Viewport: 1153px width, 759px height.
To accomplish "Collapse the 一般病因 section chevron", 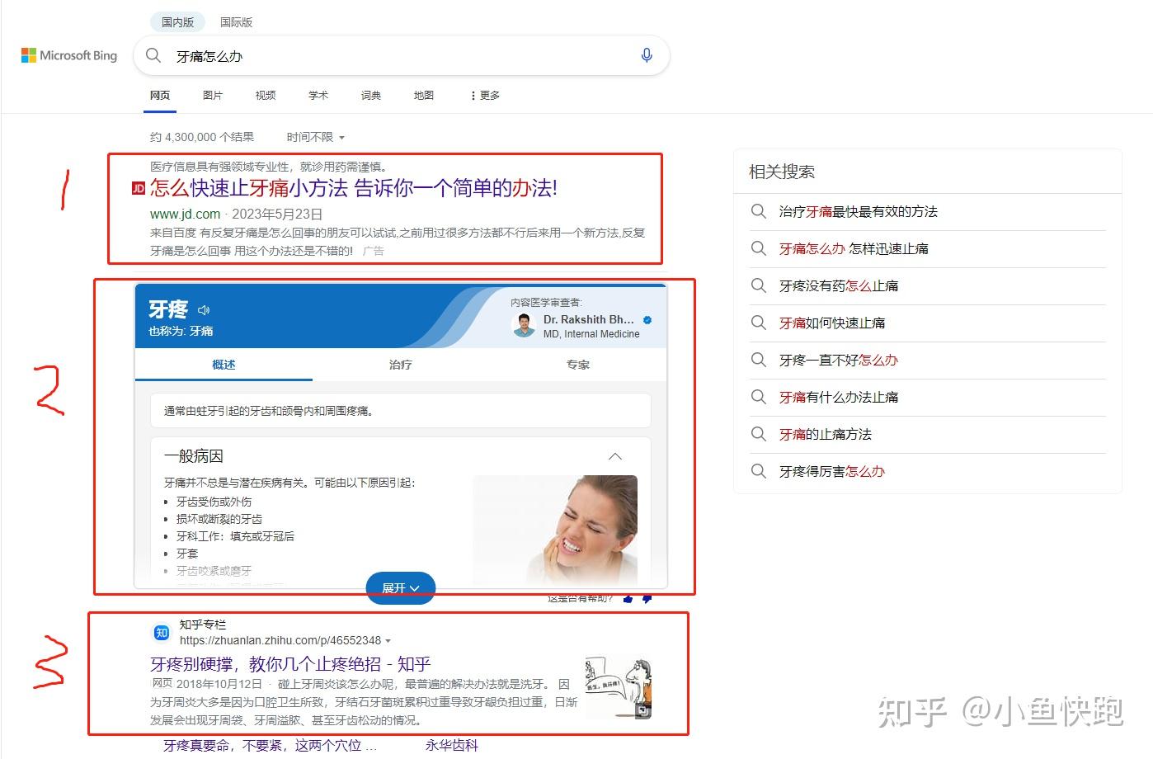I will tap(615, 456).
